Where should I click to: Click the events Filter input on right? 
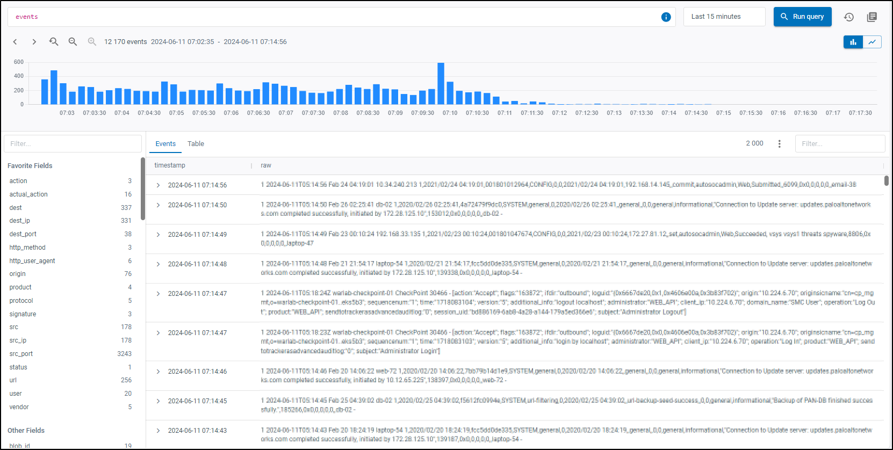840,144
